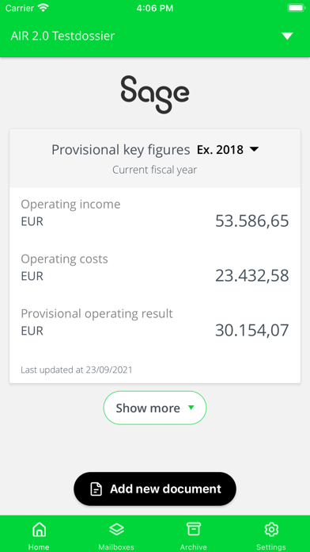
Task: Tap the Operating income amount 53.586,65
Action: coord(252,221)
